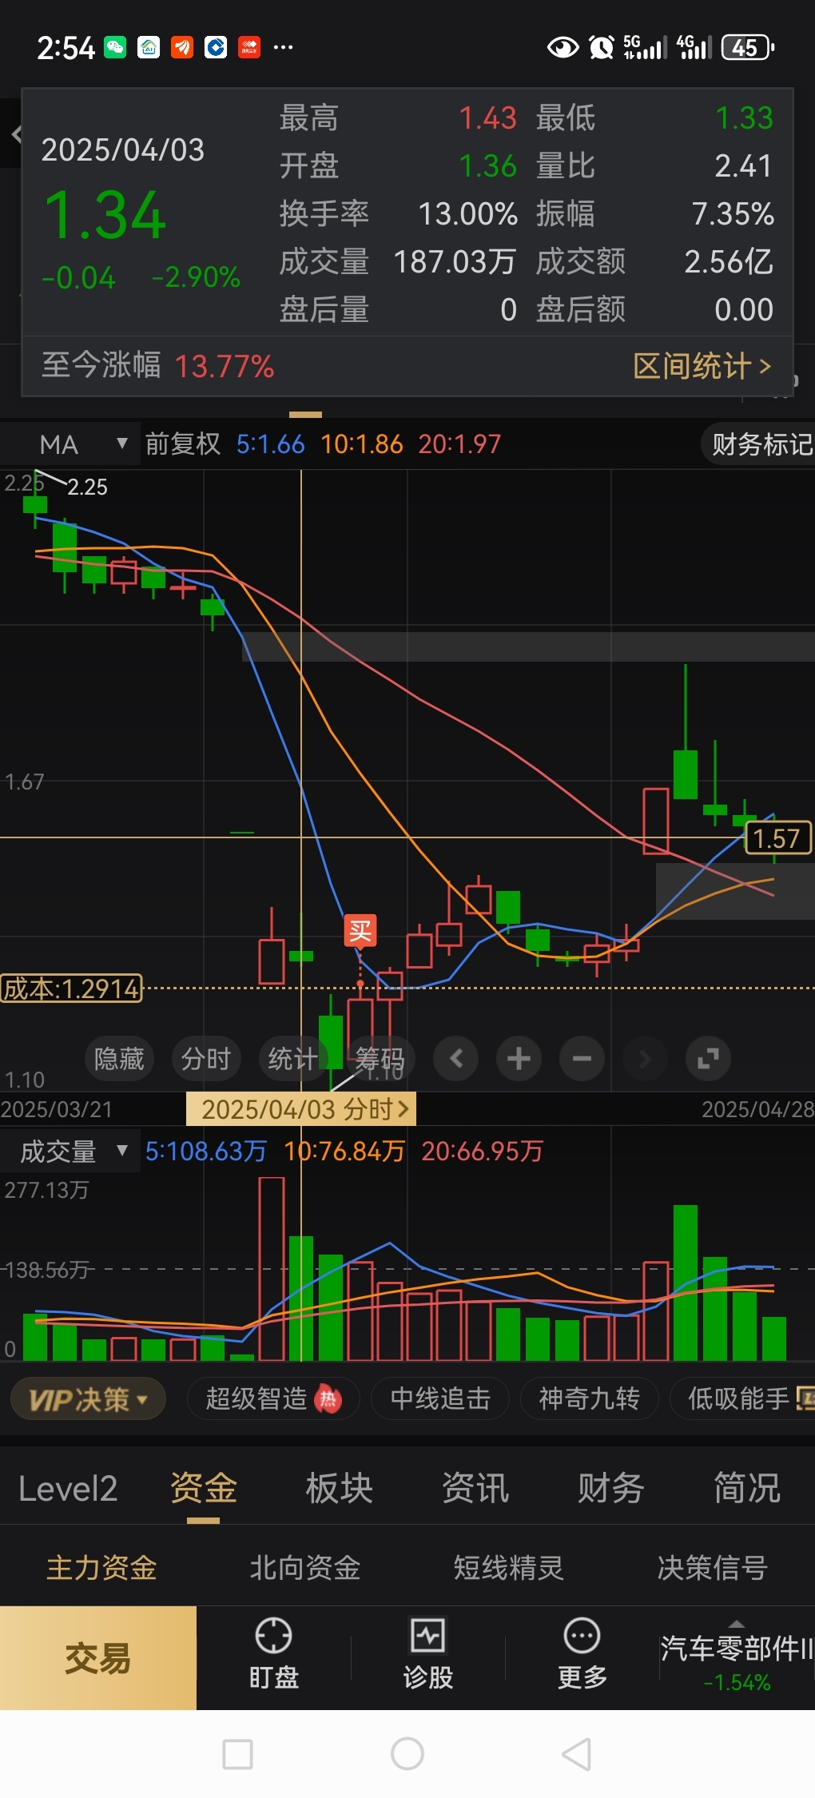Open 2025/04/03 分时 intraday chart
The width and height of the screenshot is (815, 1798).
pyautogui.click(x=301, y=1109)
